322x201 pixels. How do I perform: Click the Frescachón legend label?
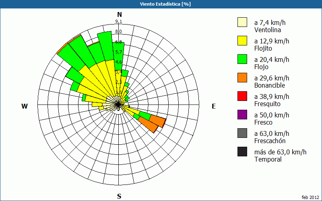tap(270, 141)
